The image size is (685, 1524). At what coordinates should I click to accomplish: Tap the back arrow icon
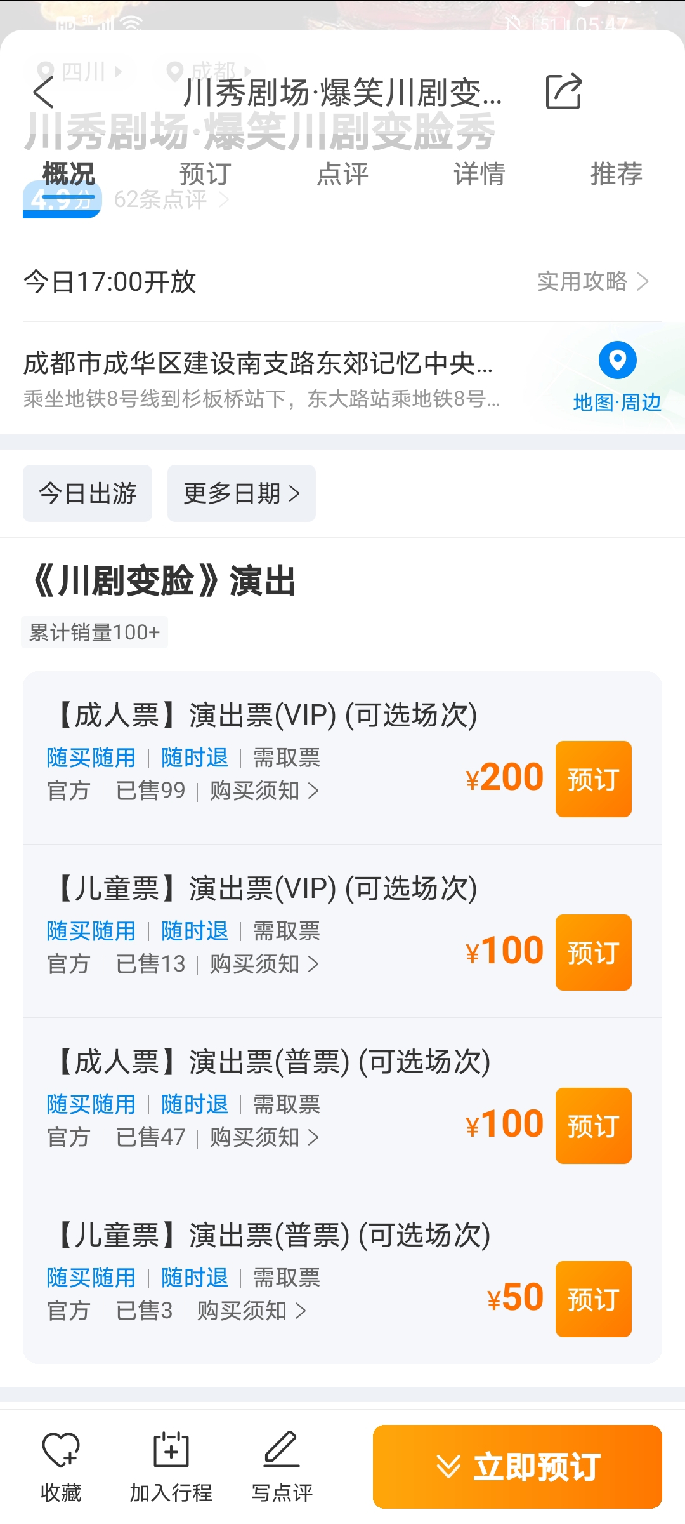43,93
